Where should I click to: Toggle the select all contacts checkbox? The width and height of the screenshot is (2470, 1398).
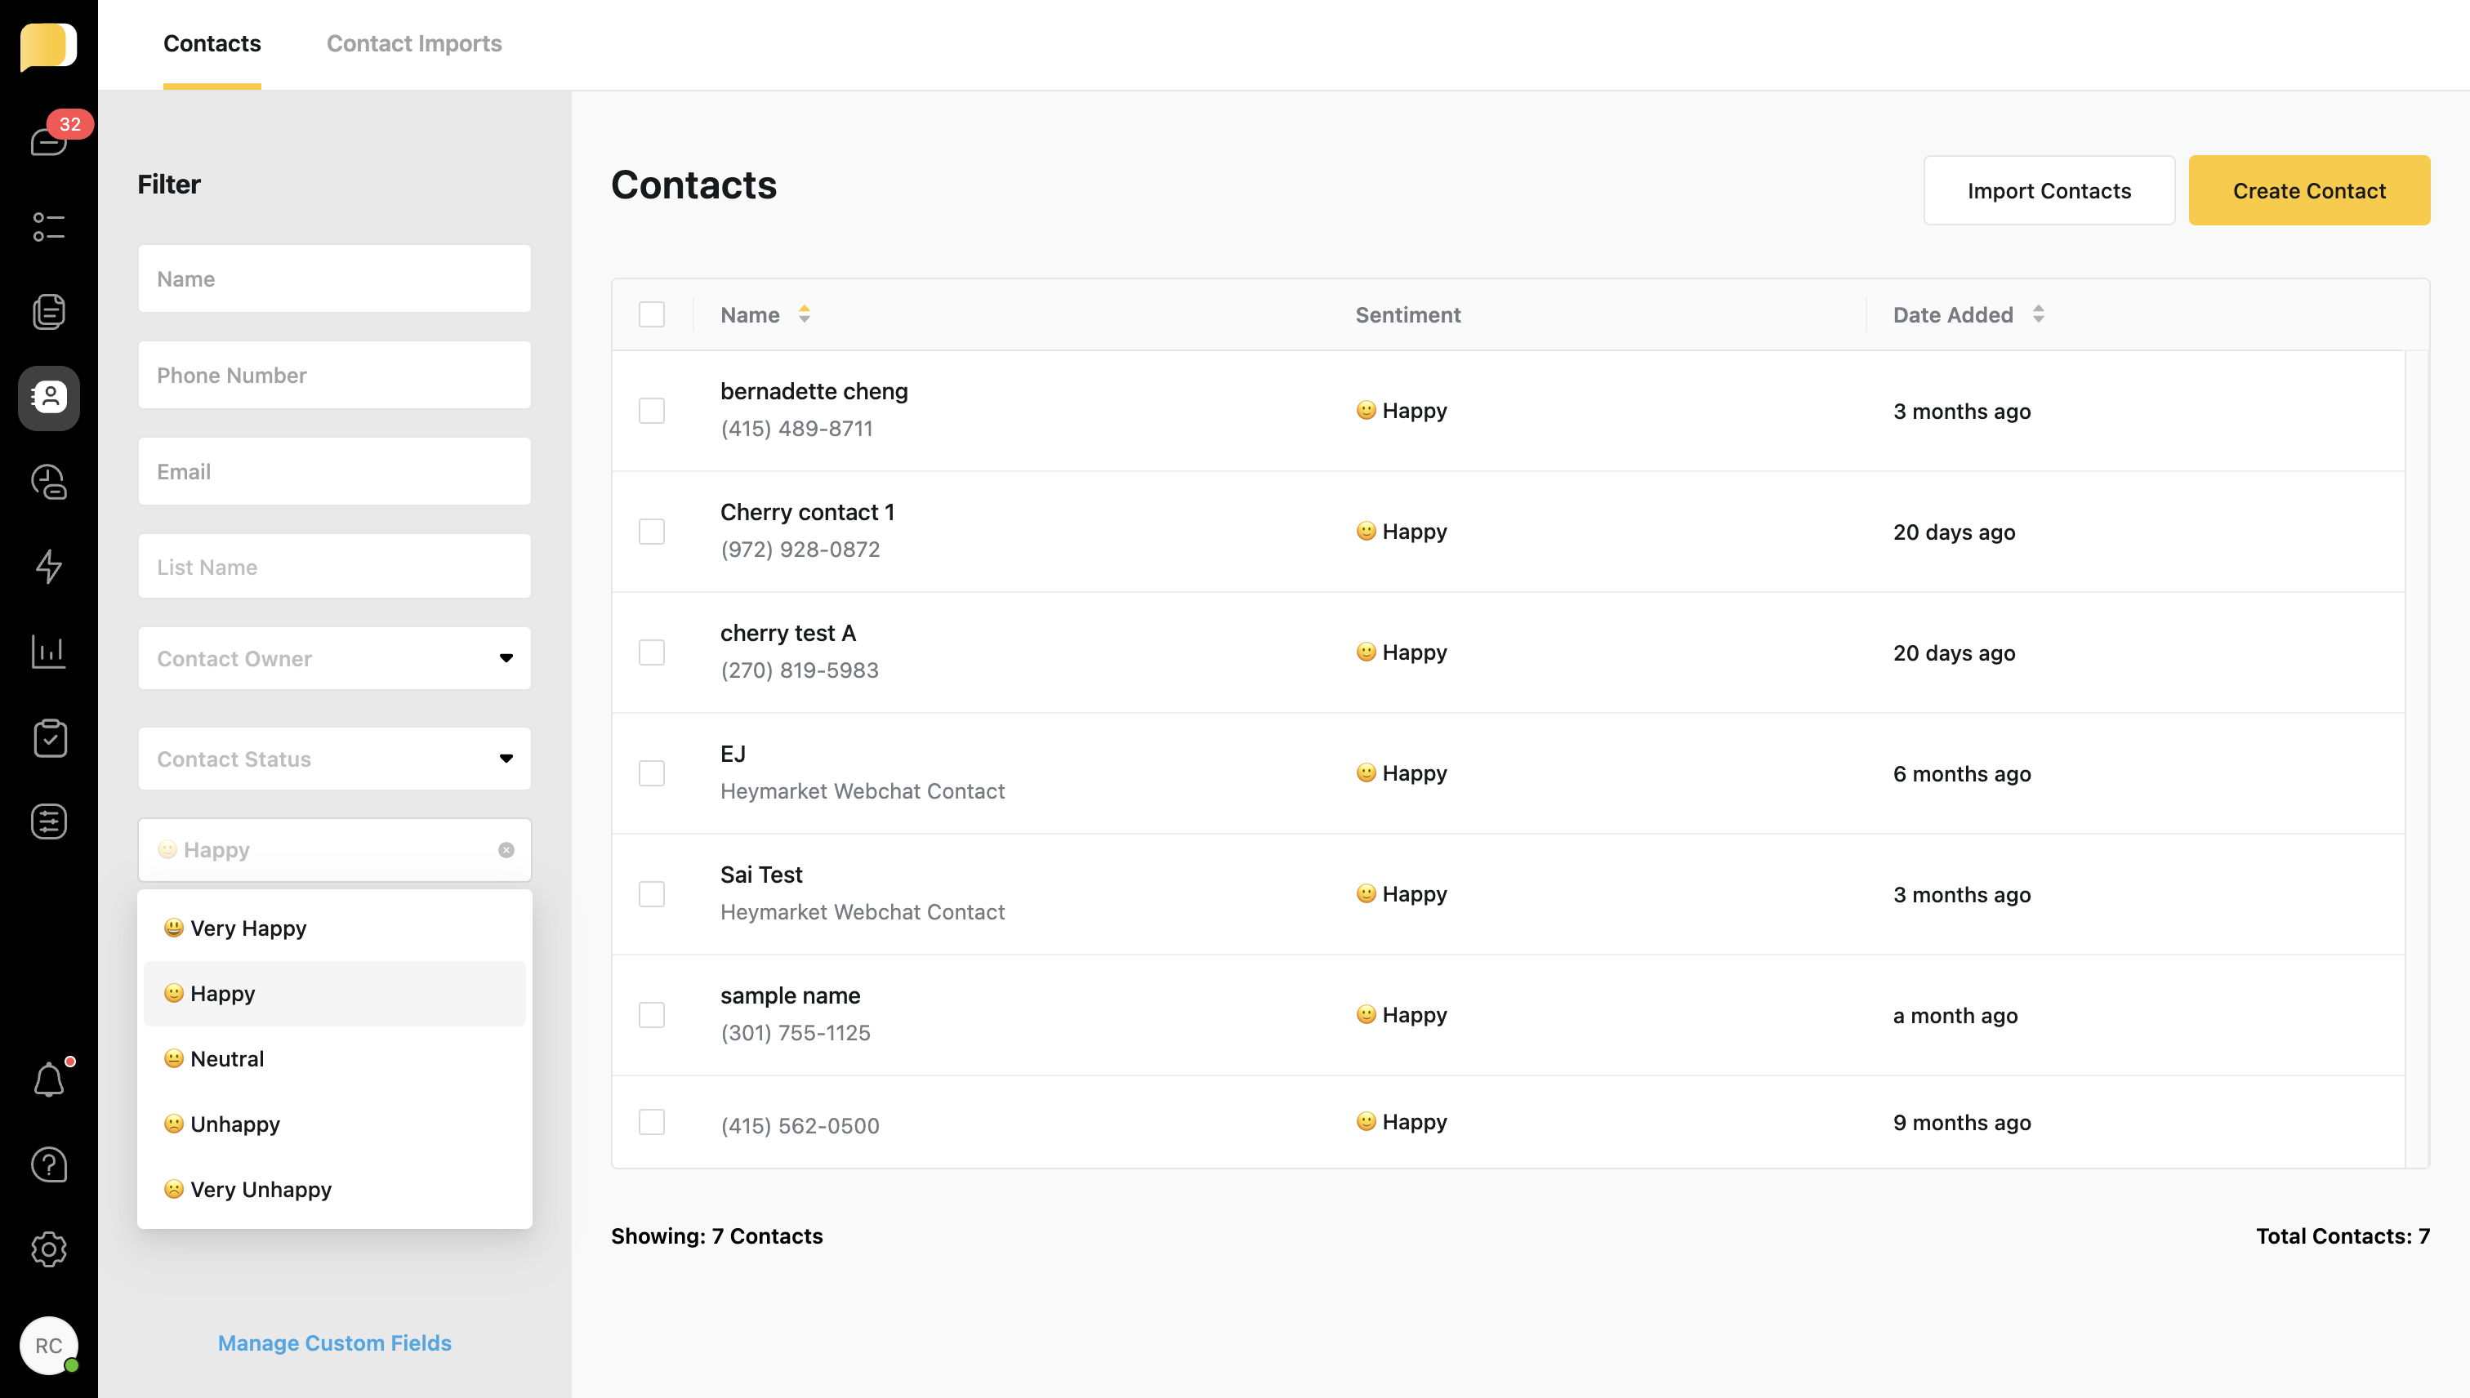click(651, 315)
